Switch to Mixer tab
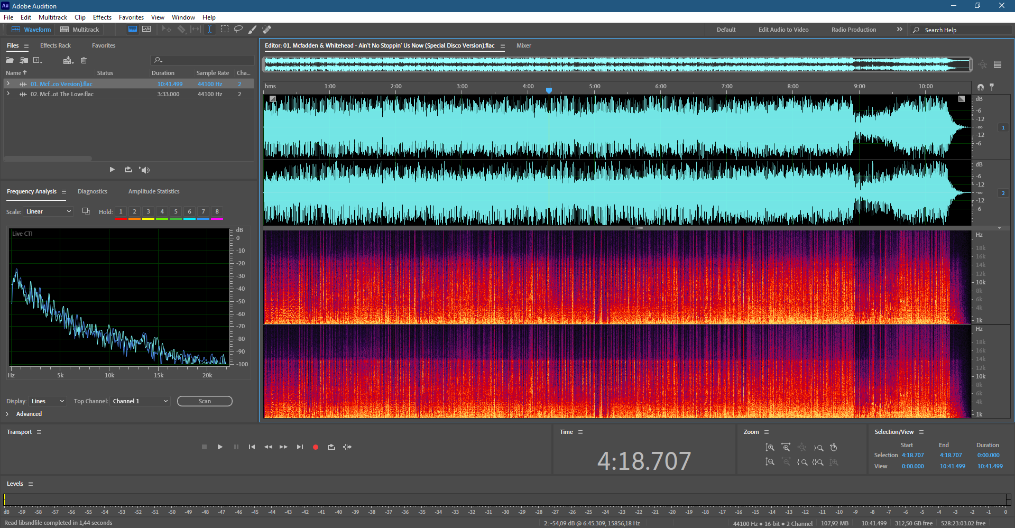Viewport: 1015px width, 528px height. tap(524, 45)
